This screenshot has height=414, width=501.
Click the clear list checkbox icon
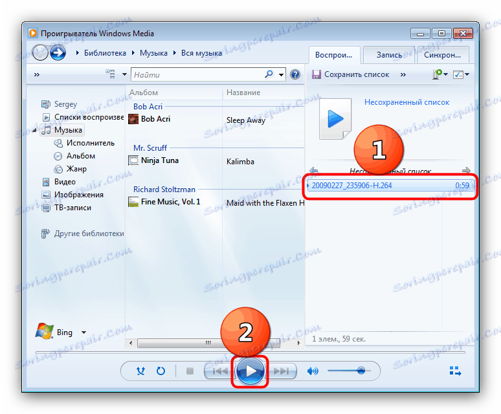pyautogui.click(x=458, y=74)
